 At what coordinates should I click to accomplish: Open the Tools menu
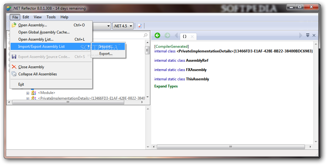pos(51,17)
